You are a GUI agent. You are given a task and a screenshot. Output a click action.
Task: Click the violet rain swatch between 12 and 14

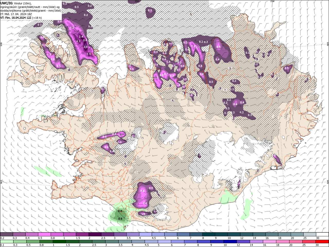(x=243, y=242)
